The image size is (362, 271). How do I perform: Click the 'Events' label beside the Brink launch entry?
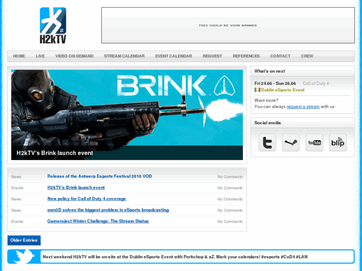17,188
